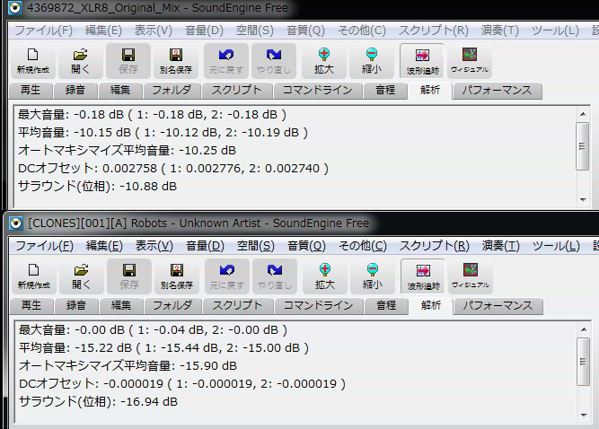Click 縮小 zoom-out icon in XLR8 window
This screenshot has width=599, height=429.
(371, 61)
